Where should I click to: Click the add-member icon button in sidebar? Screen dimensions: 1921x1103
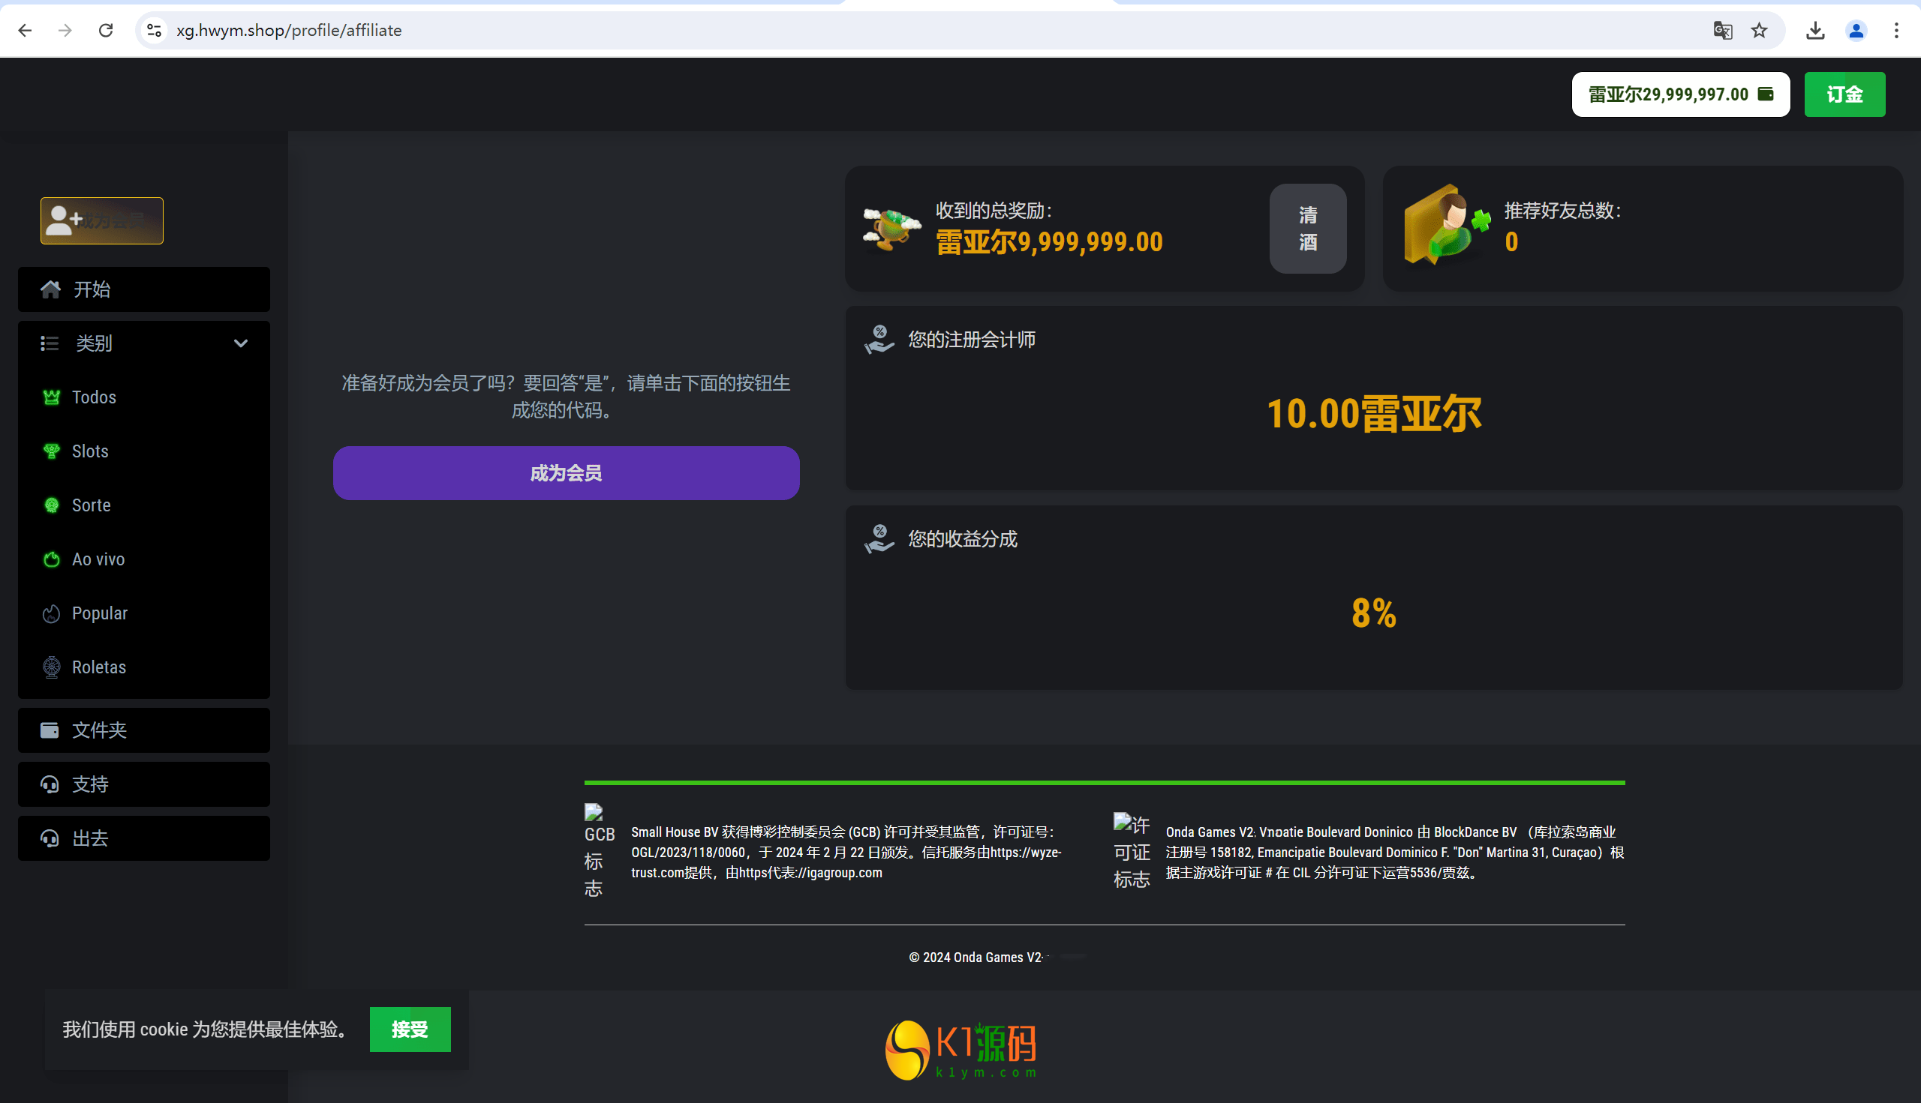(x=101, y=220)
